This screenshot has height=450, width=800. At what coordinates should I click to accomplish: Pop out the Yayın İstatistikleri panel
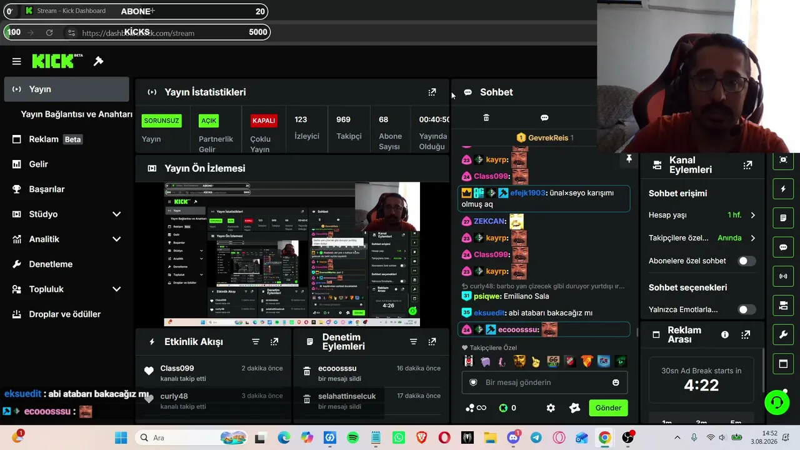coord(432,92)
